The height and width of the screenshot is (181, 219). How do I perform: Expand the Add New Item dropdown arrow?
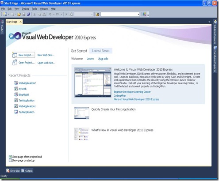15,14
